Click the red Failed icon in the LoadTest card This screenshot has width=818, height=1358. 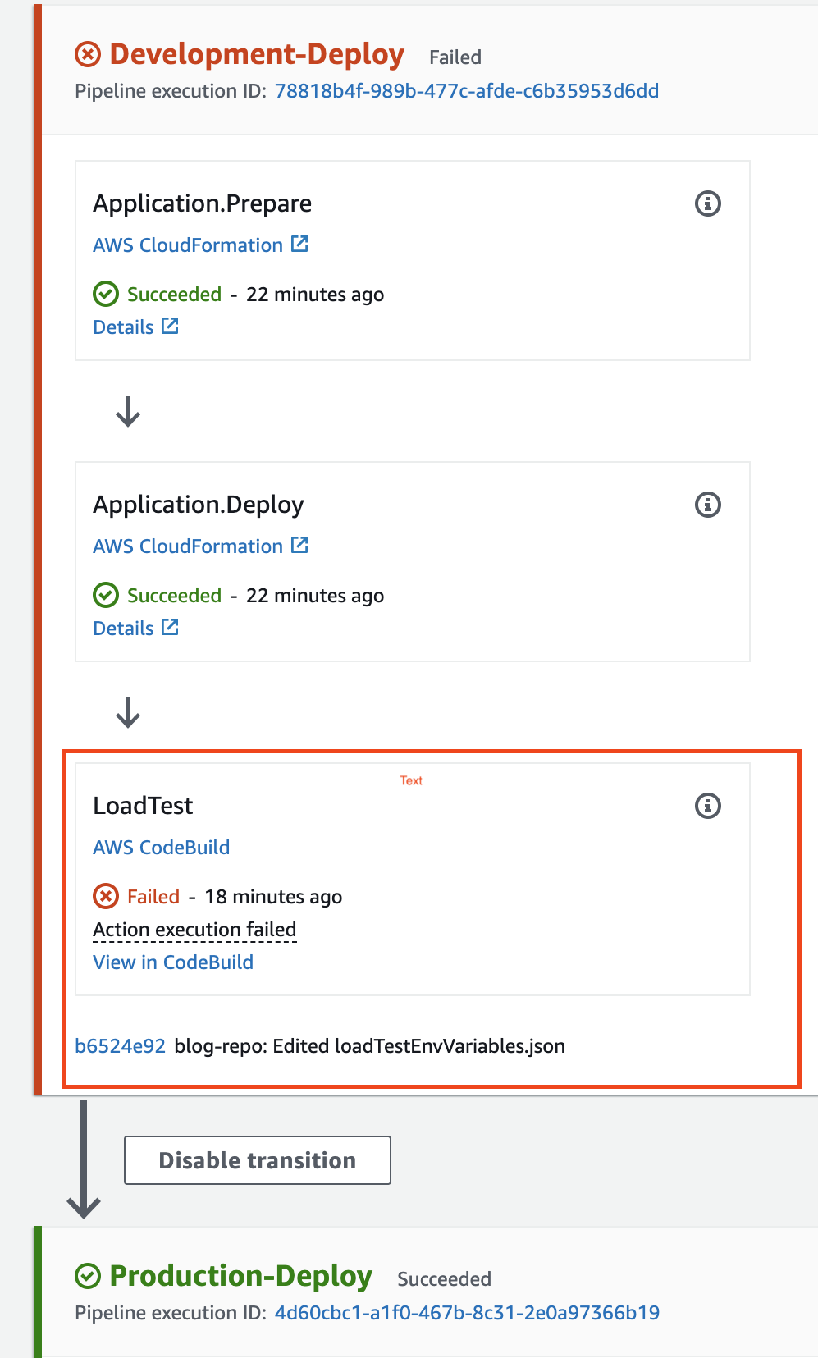coord(105,896)
